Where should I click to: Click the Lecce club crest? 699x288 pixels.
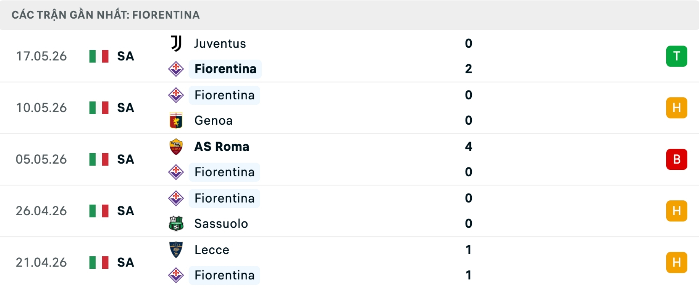[x=176, y=250]
